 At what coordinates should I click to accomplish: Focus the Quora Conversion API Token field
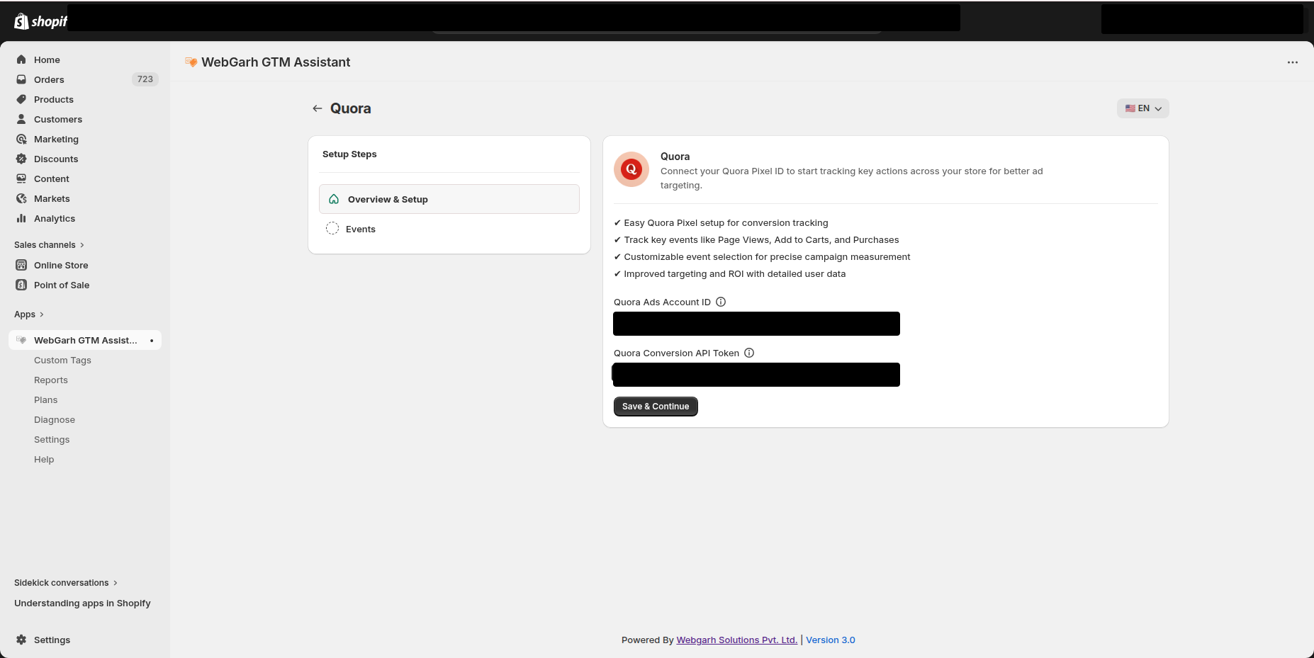756,375
